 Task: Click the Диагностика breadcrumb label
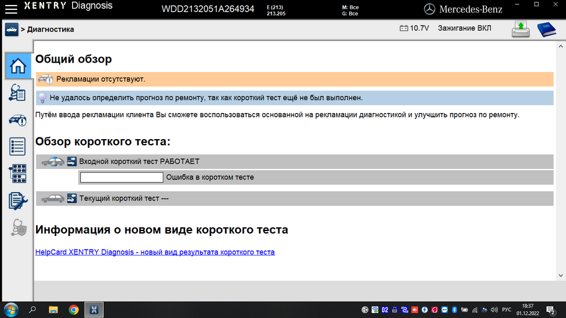point(50,30)
